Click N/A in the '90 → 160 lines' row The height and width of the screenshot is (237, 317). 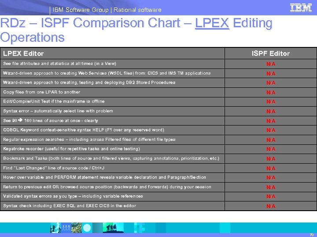tap(271, 121)
